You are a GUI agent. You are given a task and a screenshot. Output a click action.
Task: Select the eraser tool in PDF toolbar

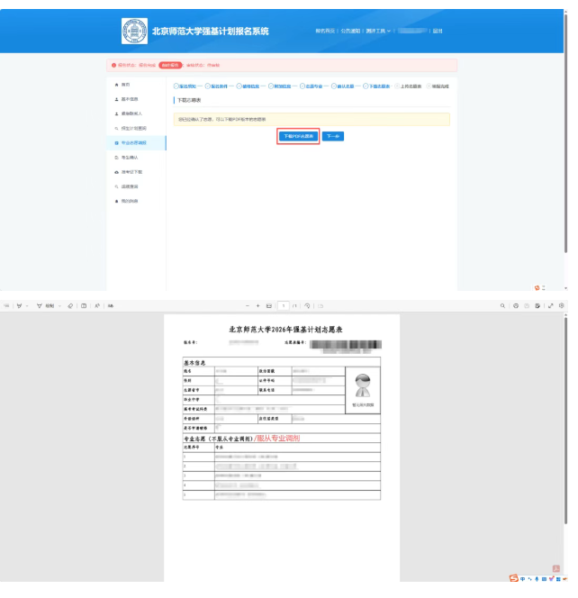[69, 306]
